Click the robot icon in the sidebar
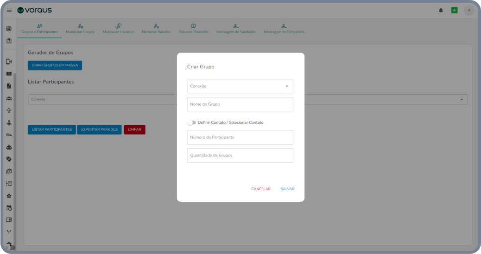 [9, 147]
